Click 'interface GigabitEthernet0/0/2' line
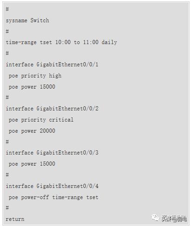This screenshot has height=226, width=191. tap(52, 109)
